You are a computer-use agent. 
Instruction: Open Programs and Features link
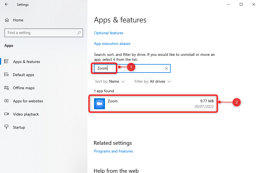[113, 151]
